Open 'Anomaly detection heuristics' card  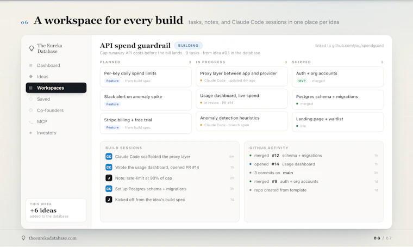241,121
